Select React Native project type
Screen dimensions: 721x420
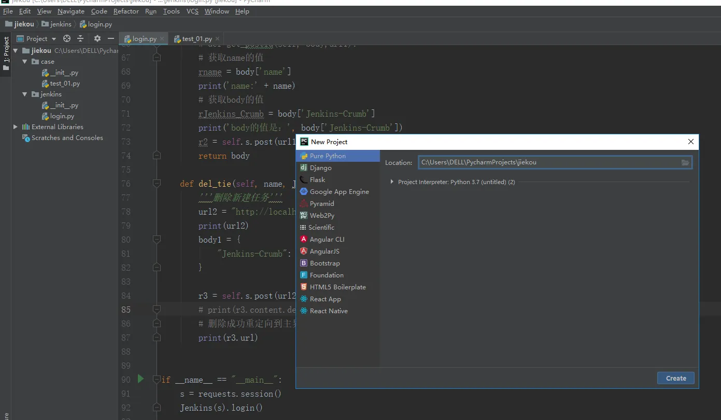[x=337, y=311]
